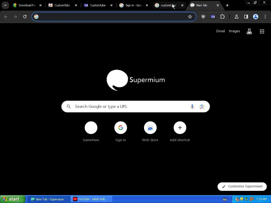Open the Extensions puzzle menu
Screen dimensions: 271x203
pos(222,17)
